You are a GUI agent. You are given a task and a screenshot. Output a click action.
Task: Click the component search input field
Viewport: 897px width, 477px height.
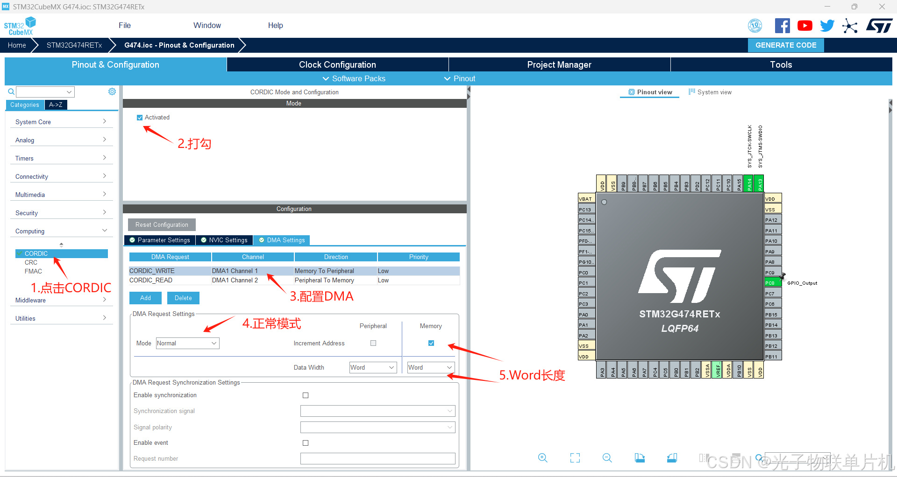[45, 91]
